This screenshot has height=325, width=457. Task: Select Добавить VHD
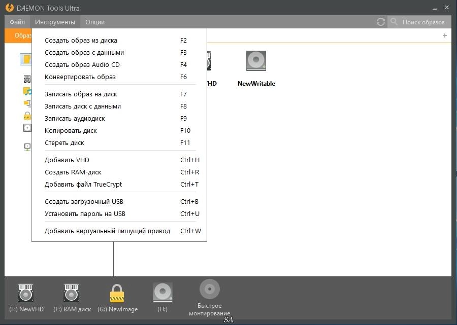click(x=119, y=160)
